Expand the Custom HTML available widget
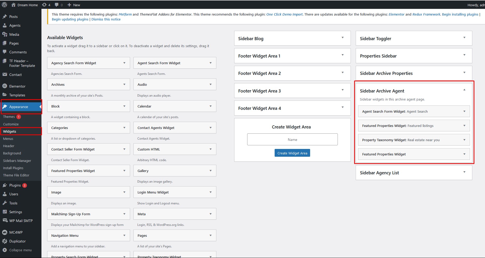Viewport: 485px width, 258px height. pos(211,149)
